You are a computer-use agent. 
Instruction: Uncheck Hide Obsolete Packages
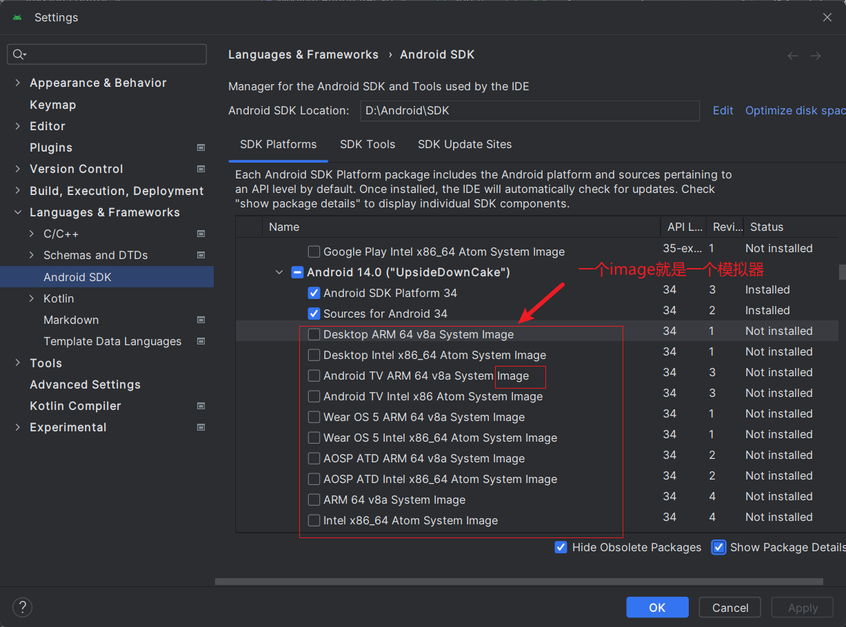point(561,547)
